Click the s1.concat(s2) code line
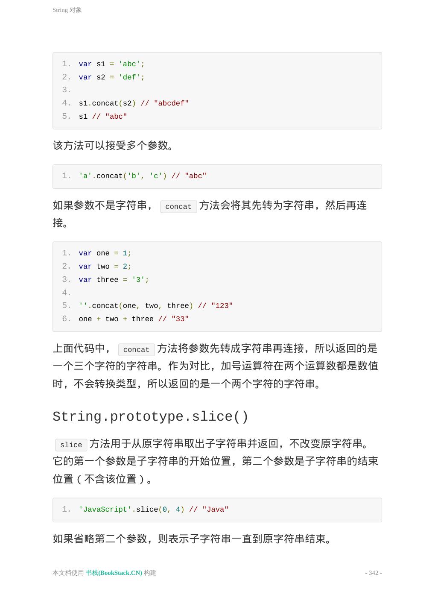This screenshot has height=615, width=435. (x=133, y=103)
